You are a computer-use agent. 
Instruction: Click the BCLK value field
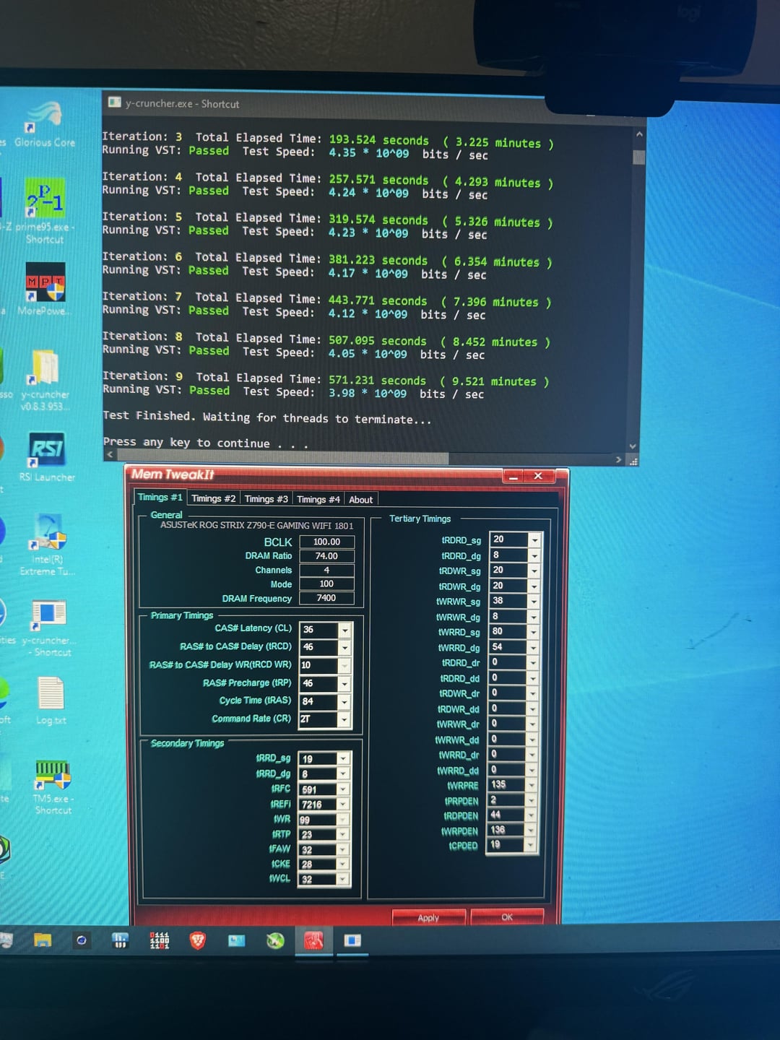point(326,542)
